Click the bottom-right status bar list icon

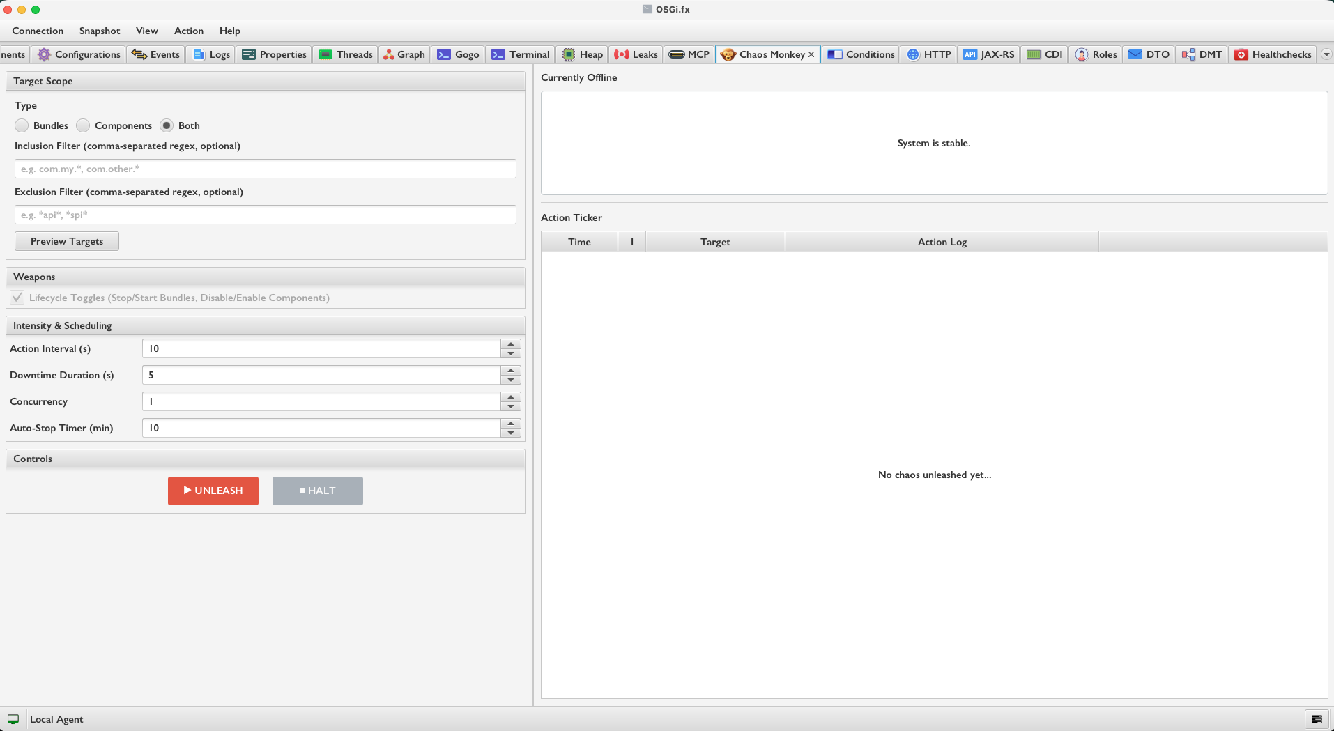coord(1317,719)
